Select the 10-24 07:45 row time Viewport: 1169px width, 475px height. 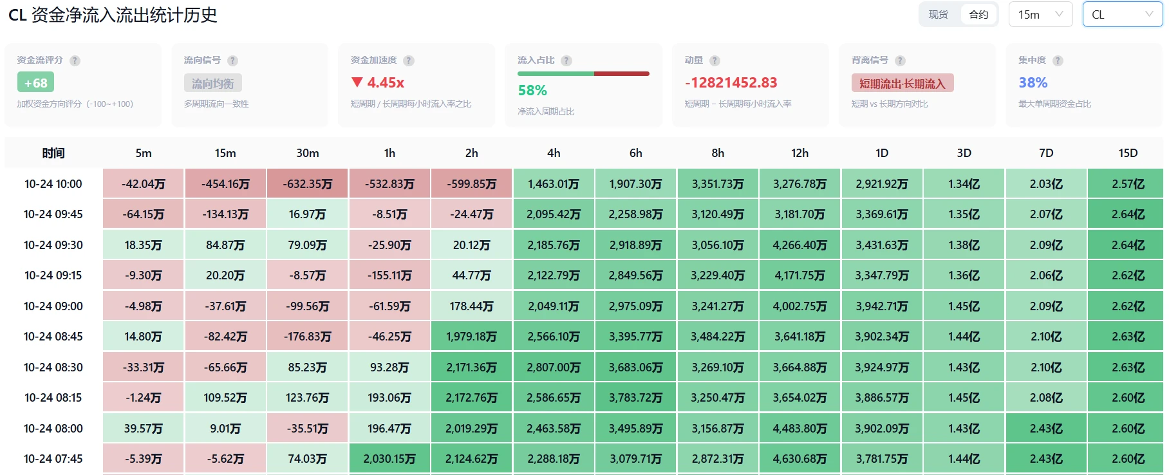[53, 459]
